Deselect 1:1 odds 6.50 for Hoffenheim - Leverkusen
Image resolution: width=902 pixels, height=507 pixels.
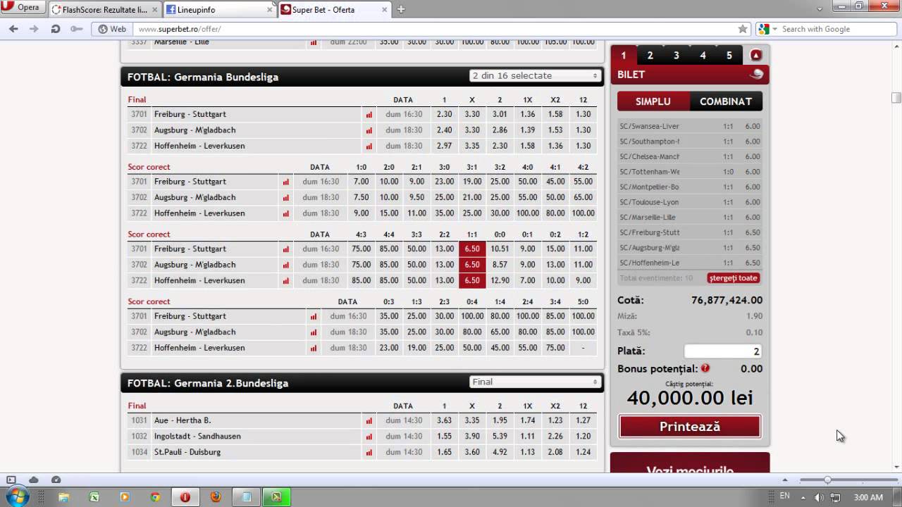[x=471, y=280]
